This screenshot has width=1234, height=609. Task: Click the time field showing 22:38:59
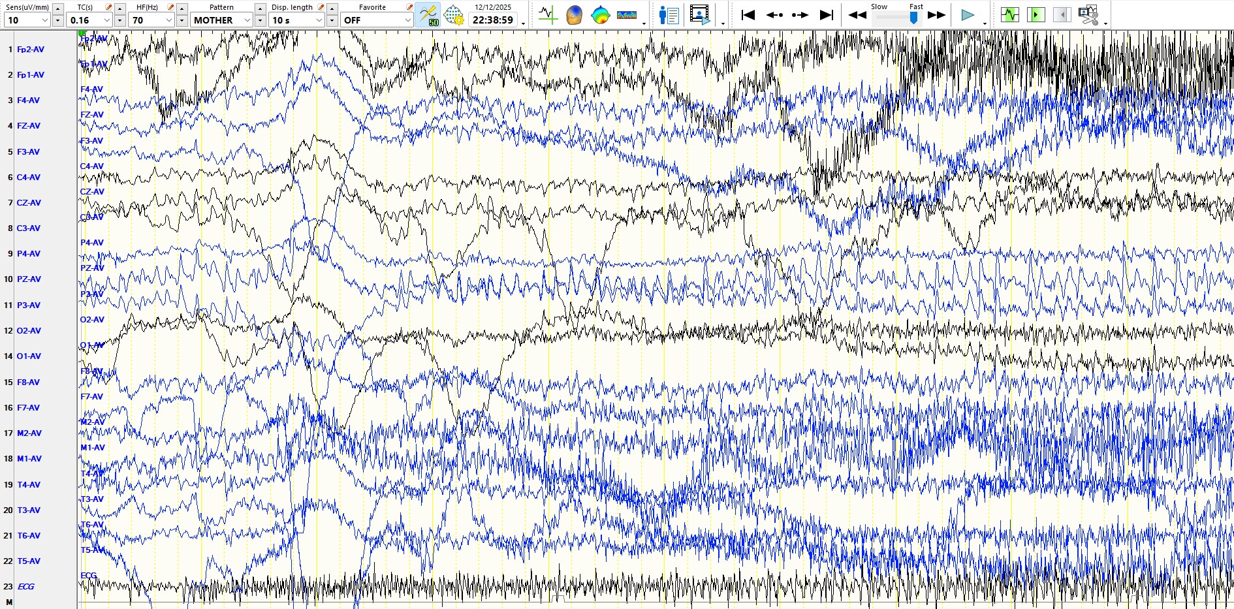(x=493, y=20)
